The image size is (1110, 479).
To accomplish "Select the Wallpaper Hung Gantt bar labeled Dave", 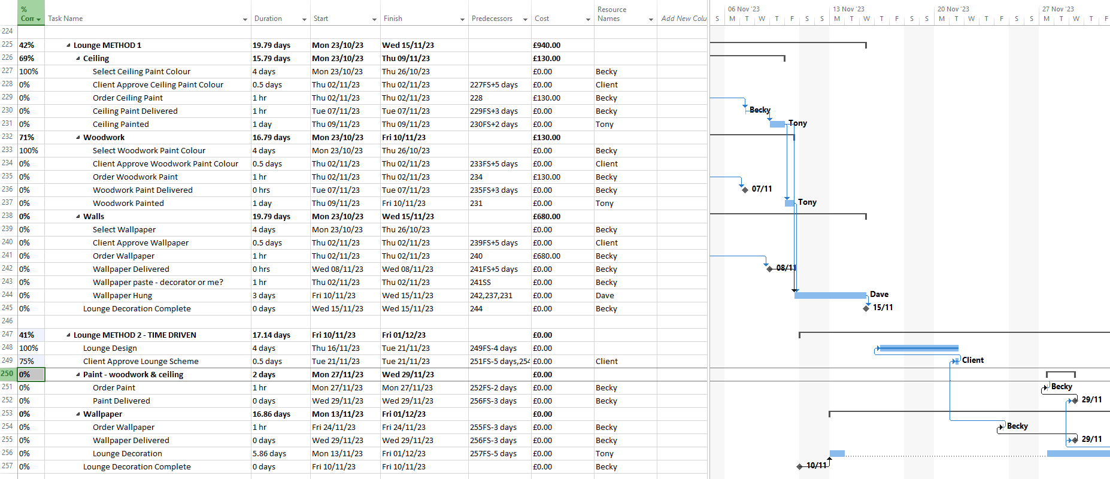I will (x=830, y=295).
